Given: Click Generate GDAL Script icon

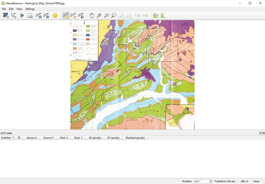Looking at the screenshot, I should pos(30,16).
